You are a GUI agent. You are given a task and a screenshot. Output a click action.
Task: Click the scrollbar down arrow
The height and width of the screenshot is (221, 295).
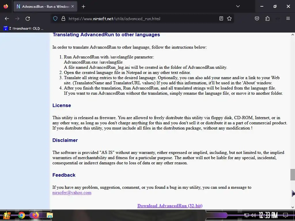pyautogui.click(x=293, y=207)
